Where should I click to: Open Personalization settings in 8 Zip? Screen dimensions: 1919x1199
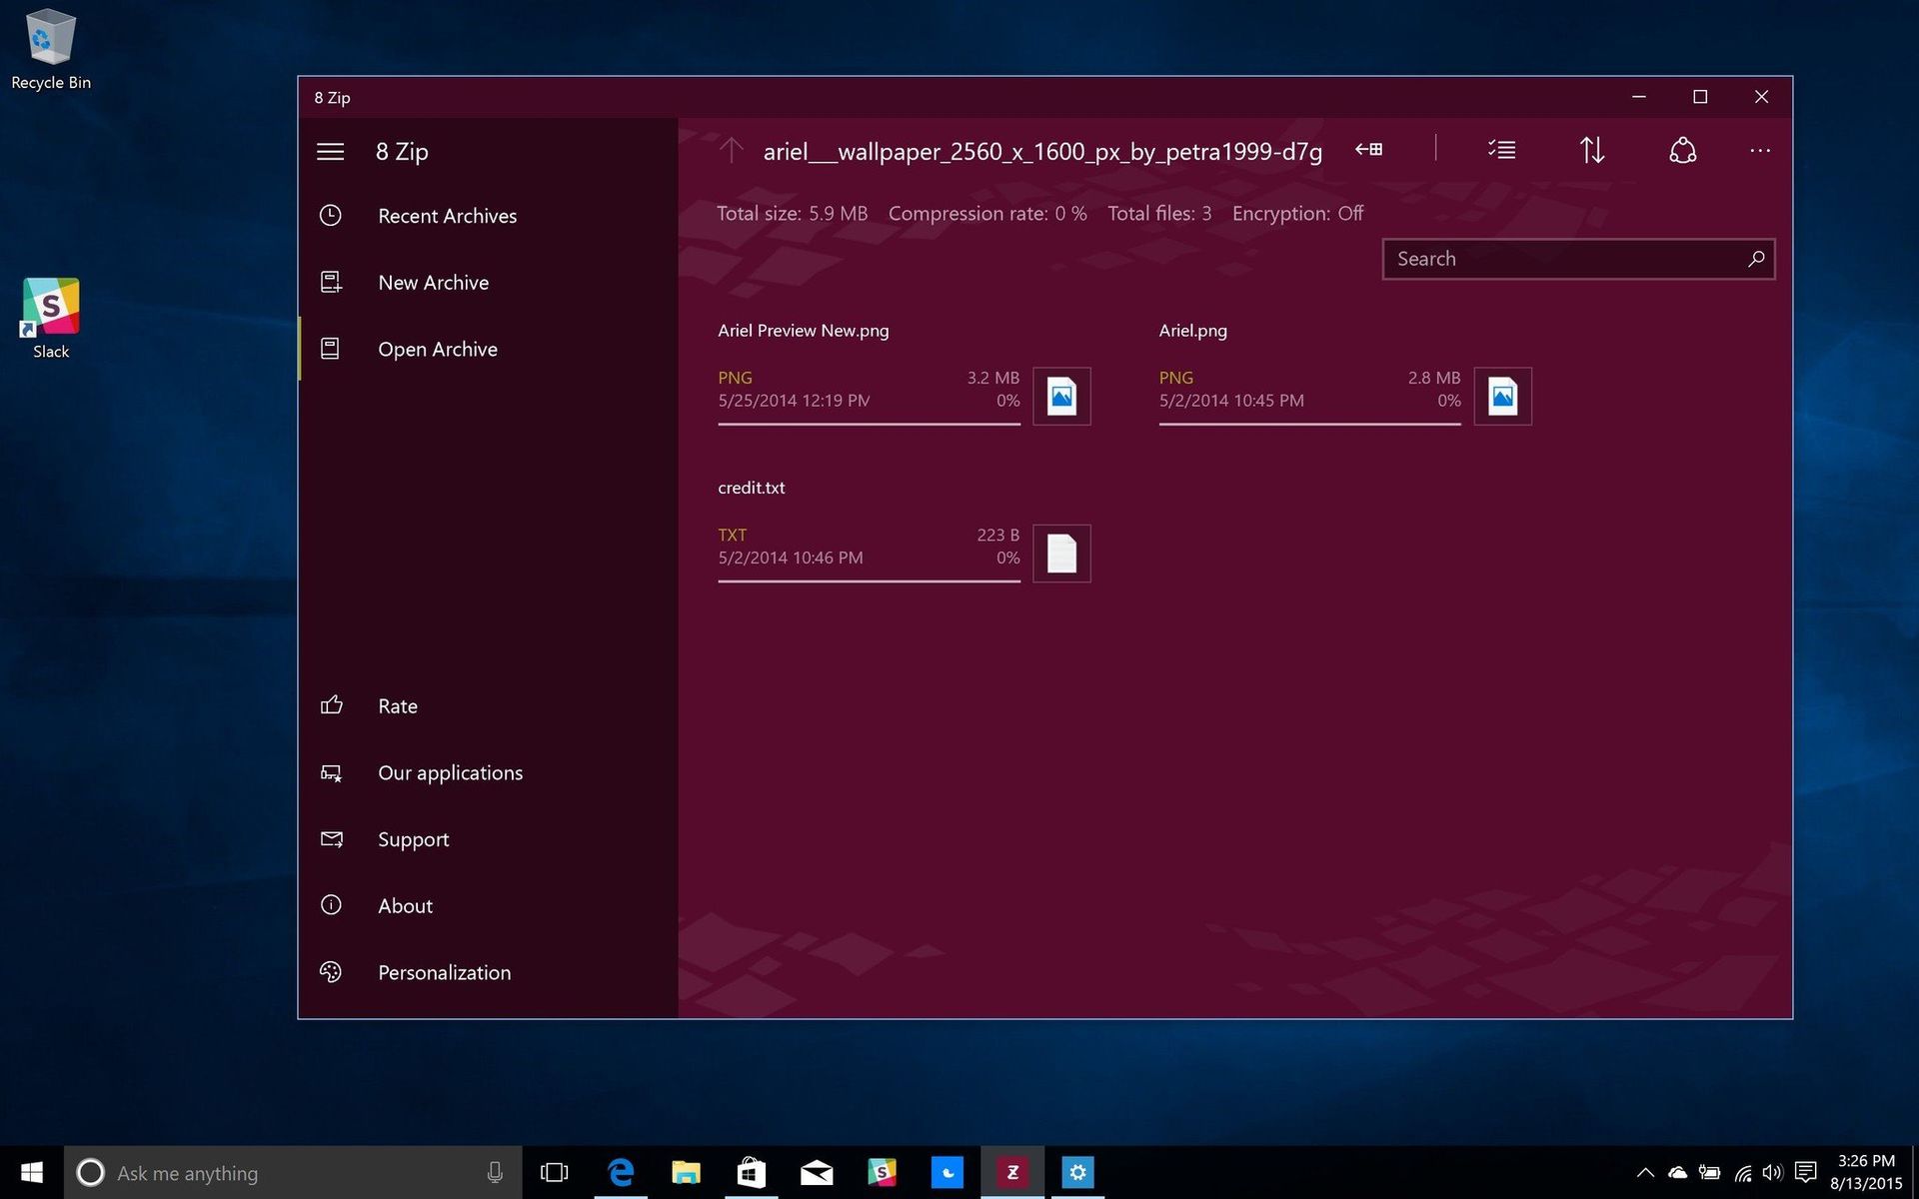click(444, 971)
